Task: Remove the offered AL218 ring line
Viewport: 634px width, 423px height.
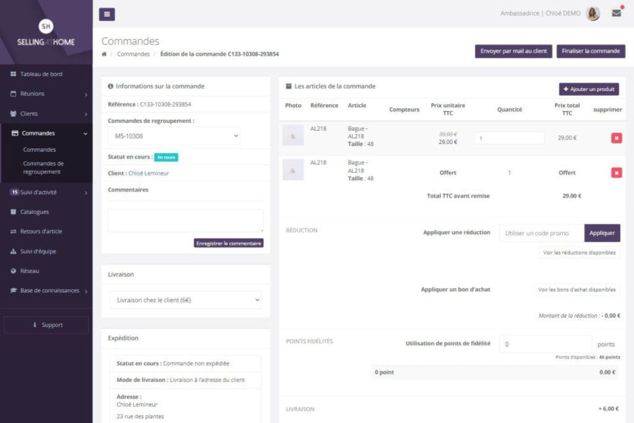Action: coord(616,173)
